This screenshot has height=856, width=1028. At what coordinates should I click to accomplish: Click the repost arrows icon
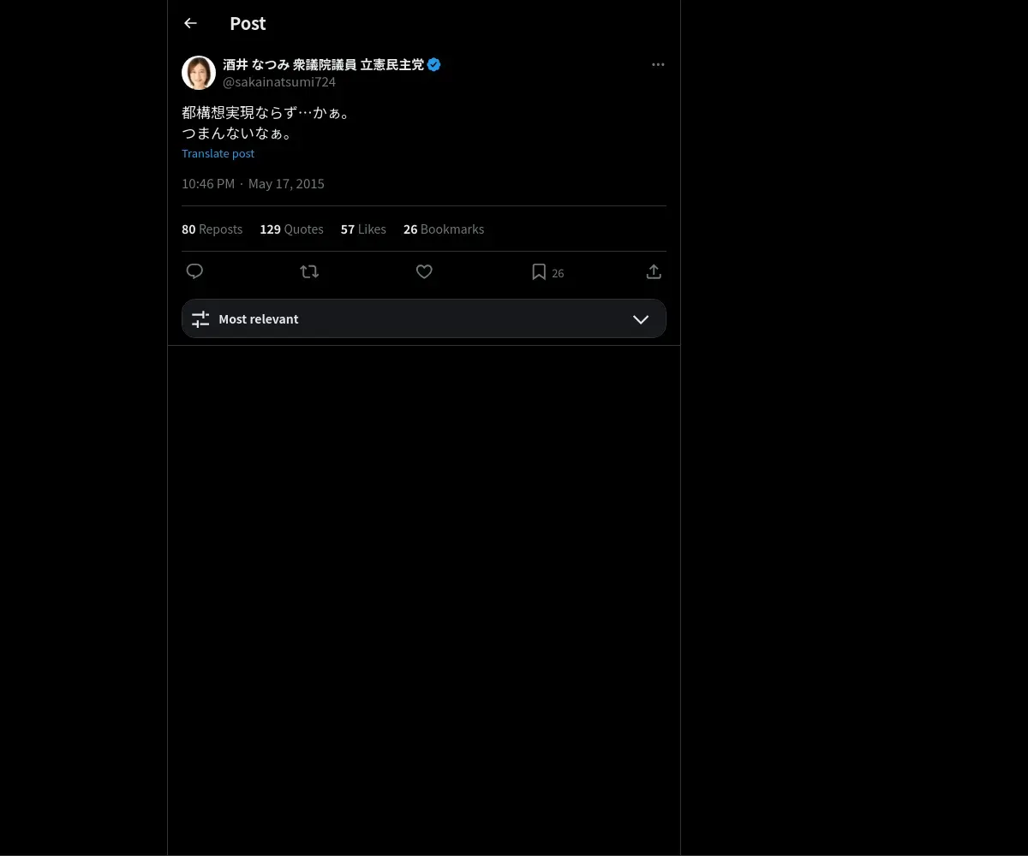click(309, 271)
